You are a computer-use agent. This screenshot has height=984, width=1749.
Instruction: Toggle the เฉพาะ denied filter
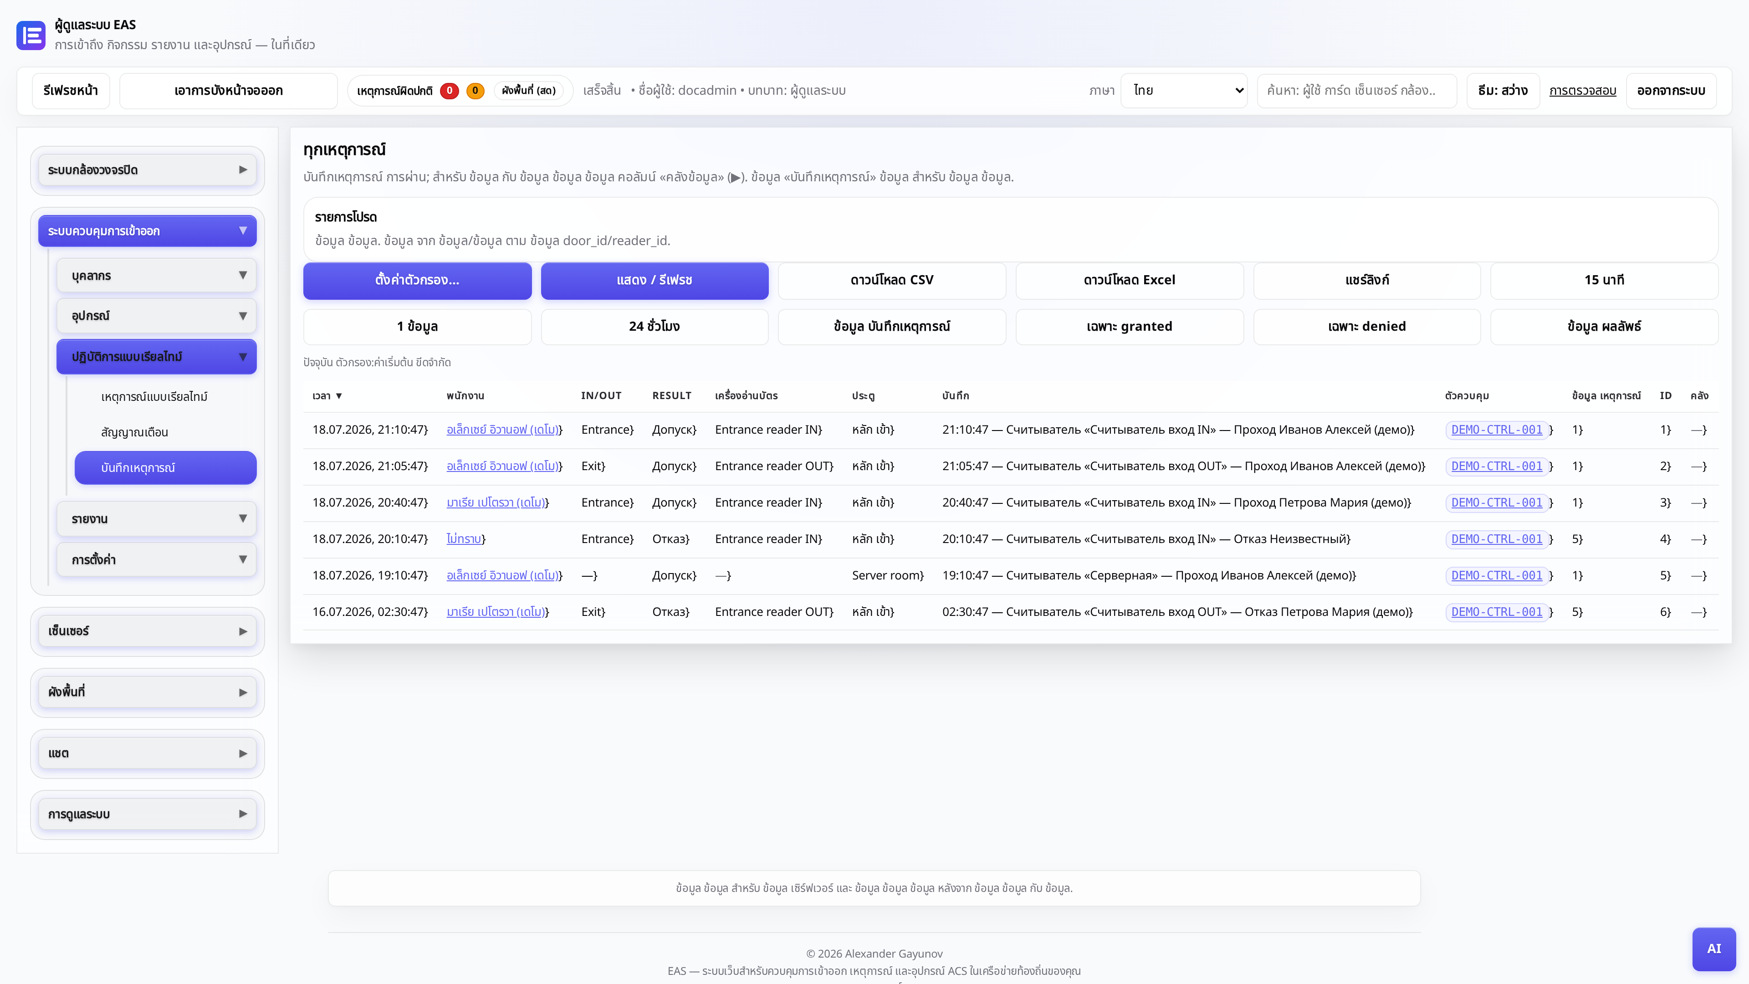click(x=1367, y=327)
